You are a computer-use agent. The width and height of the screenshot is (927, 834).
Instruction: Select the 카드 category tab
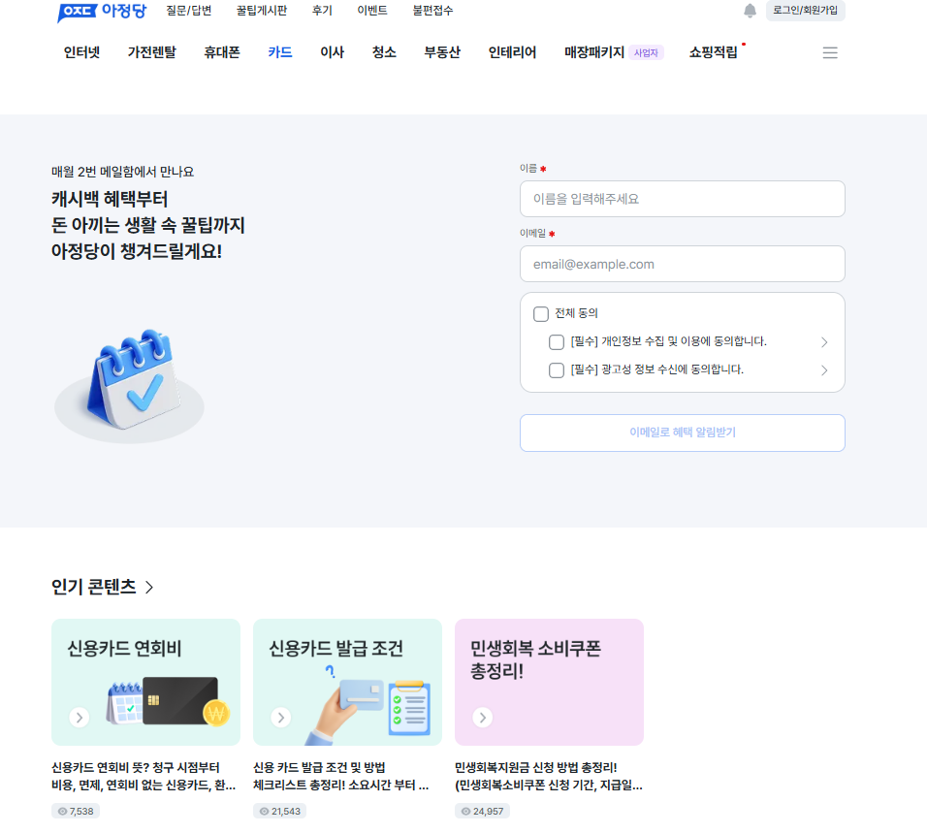point(280,52)
